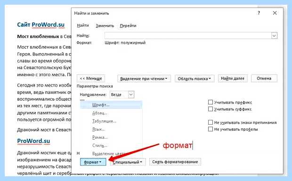Click inside the Найти search text field
The image size is (292, 181).
coord(188,35)
